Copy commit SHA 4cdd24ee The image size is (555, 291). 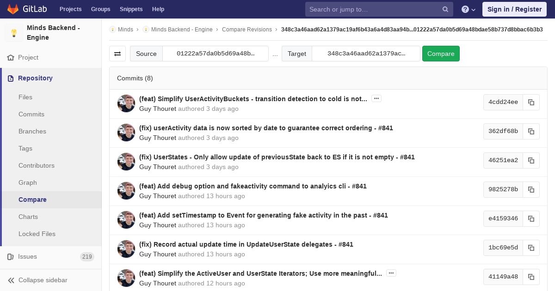[531, 102]
